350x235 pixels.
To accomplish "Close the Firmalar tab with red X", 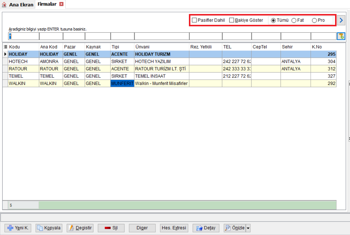I will click(62, 4).
